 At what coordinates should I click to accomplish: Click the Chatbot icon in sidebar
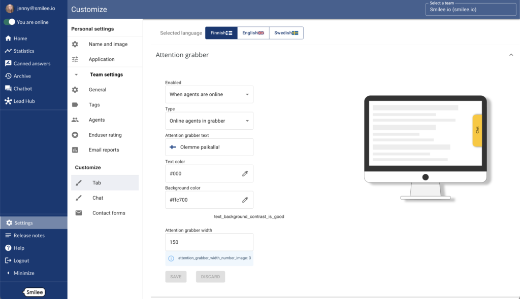pyautogui.click(x=8, y=89)
